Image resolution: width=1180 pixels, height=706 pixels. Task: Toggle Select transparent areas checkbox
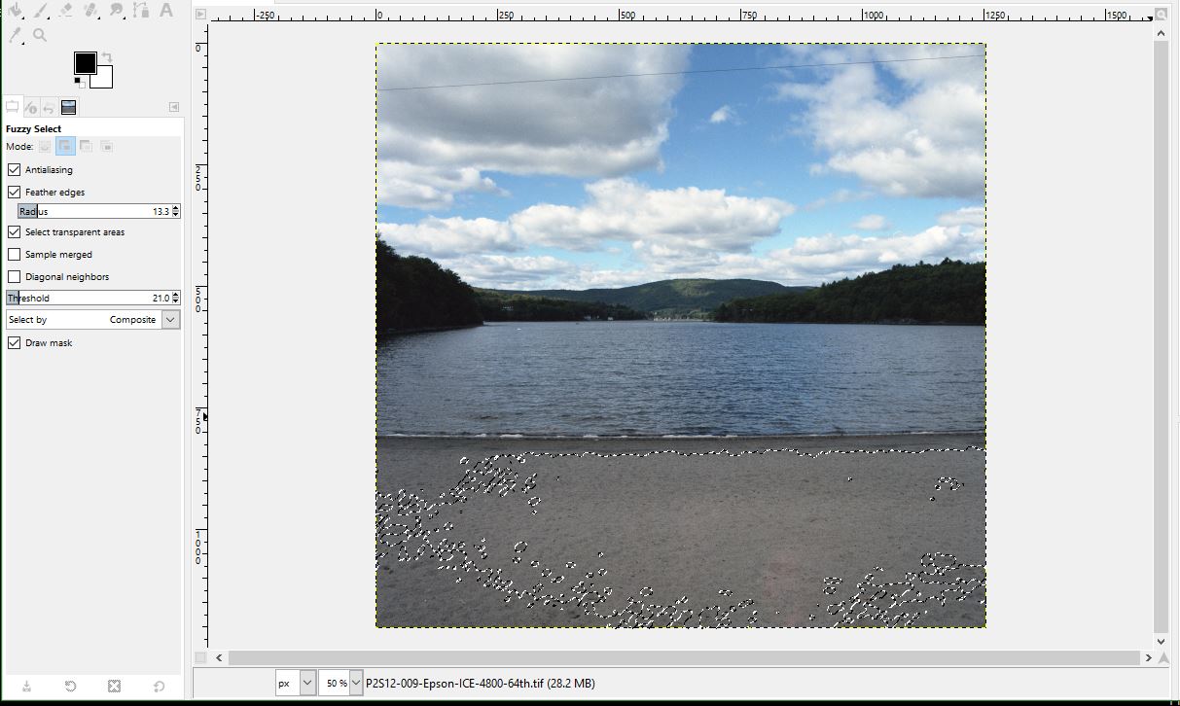point(14,231)
